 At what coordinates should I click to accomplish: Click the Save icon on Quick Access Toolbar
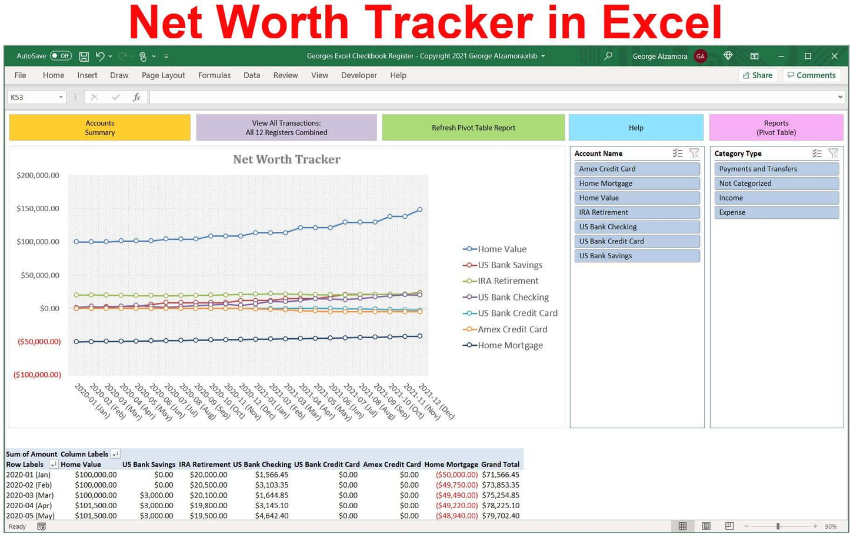coord(84,56)
